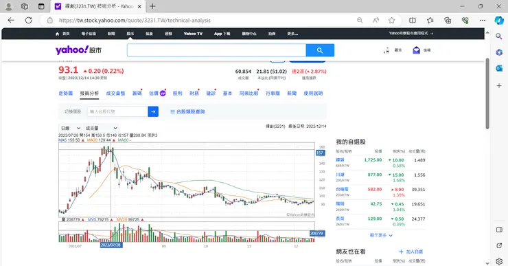Click the 208779 volume label
This screenshot has width=508, height=266.
pyautogui.click(x=317, y=233)
